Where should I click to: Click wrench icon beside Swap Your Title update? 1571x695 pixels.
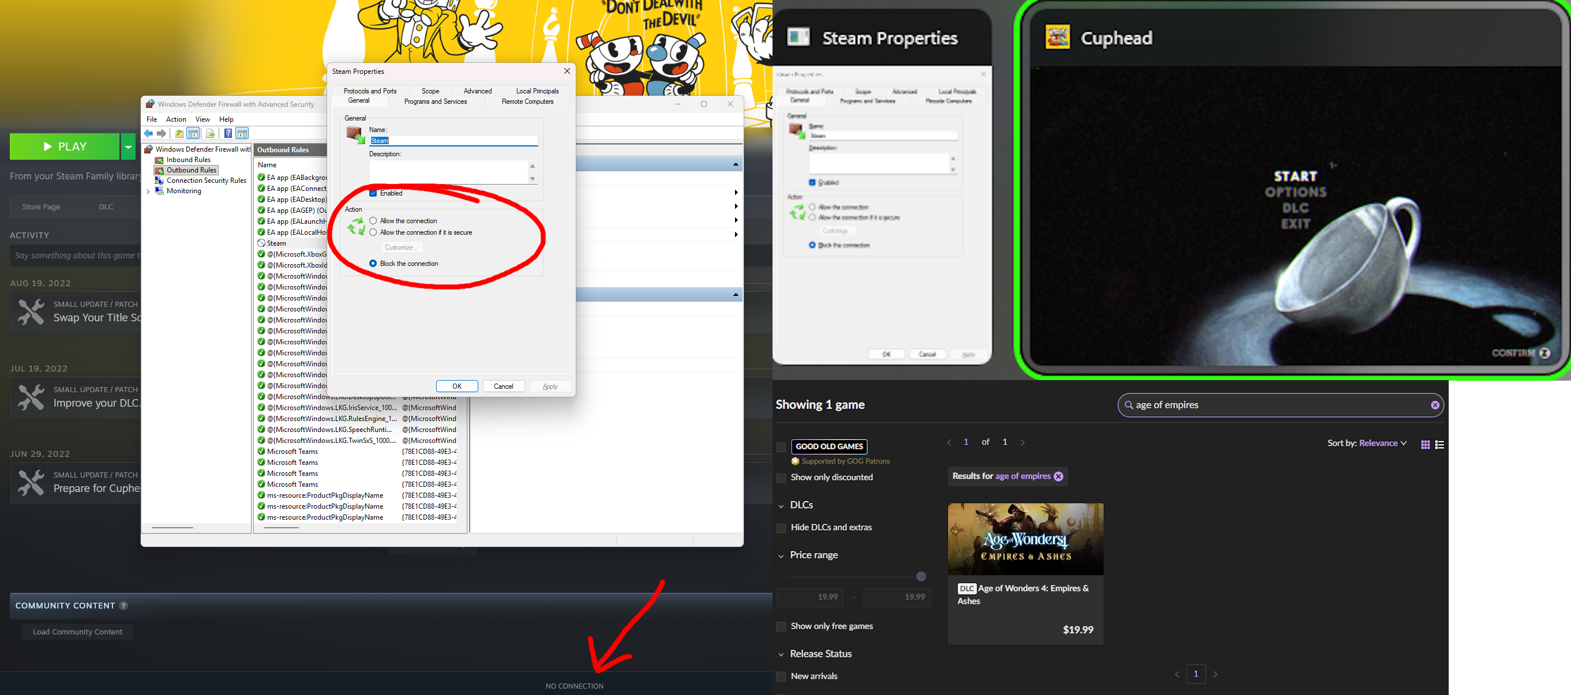tap(31, 311)
